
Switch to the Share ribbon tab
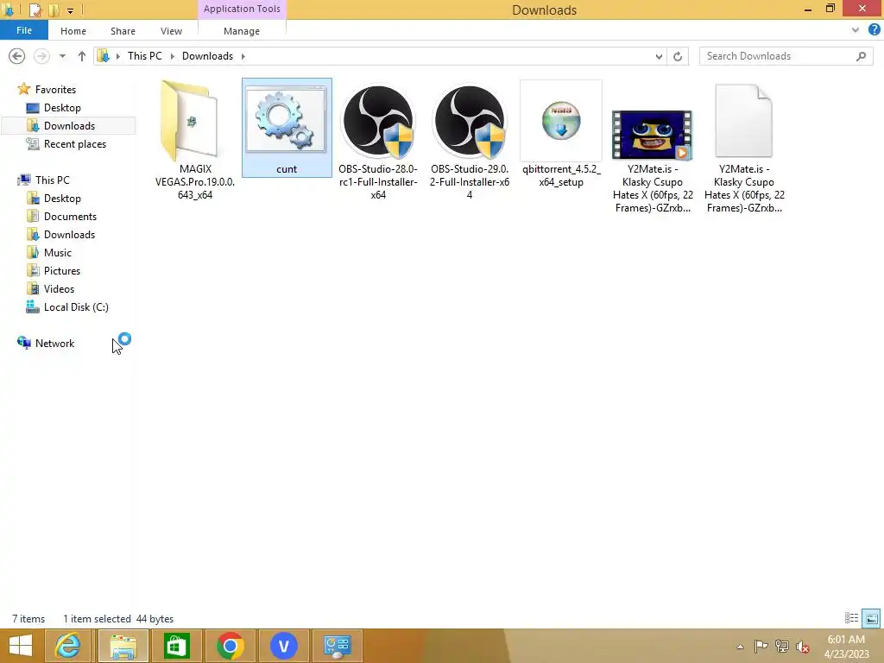123,31
